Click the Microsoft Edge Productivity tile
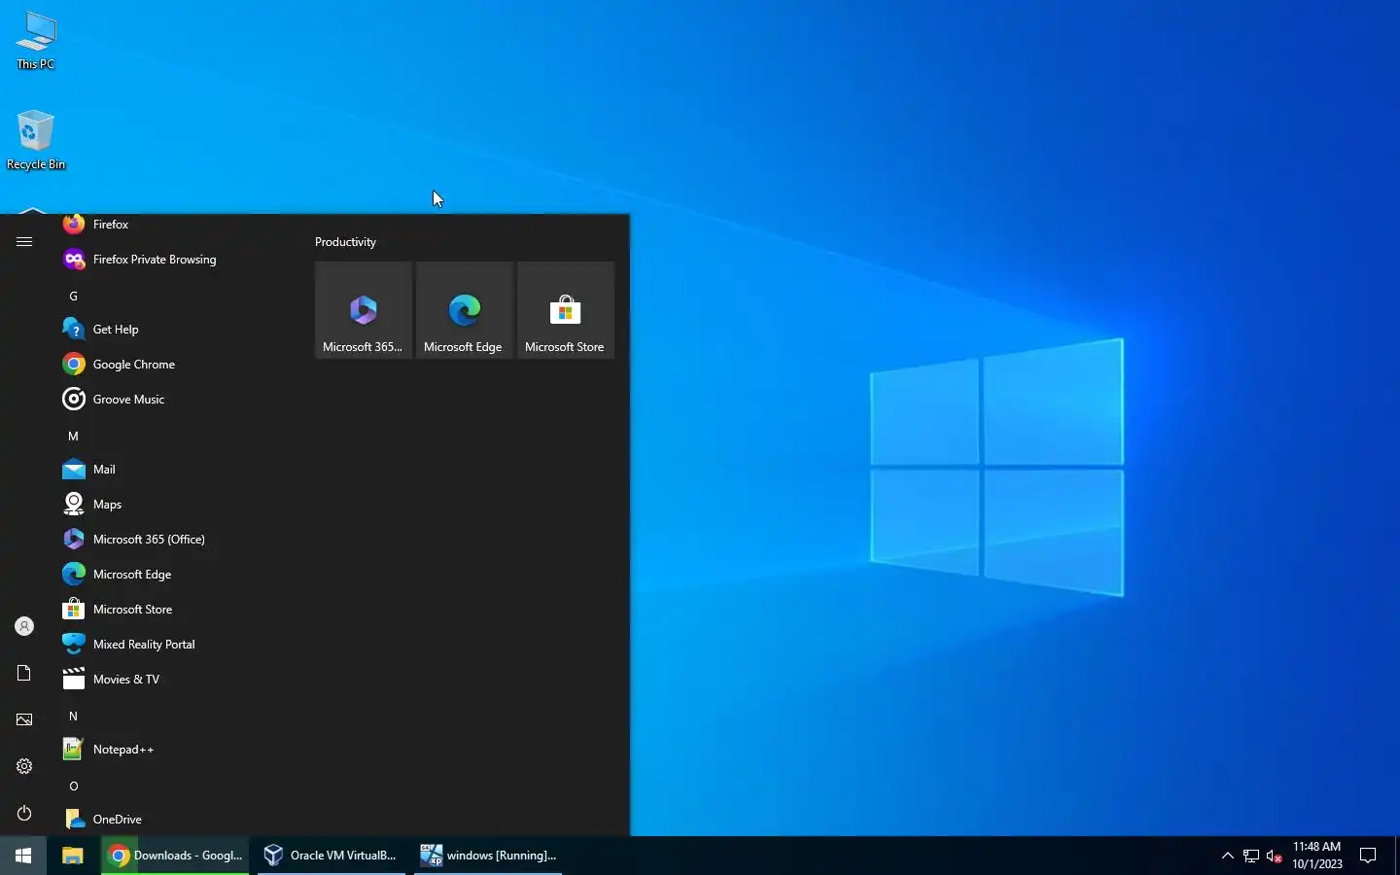This screenshot has width=1400, height=875. 465,310
